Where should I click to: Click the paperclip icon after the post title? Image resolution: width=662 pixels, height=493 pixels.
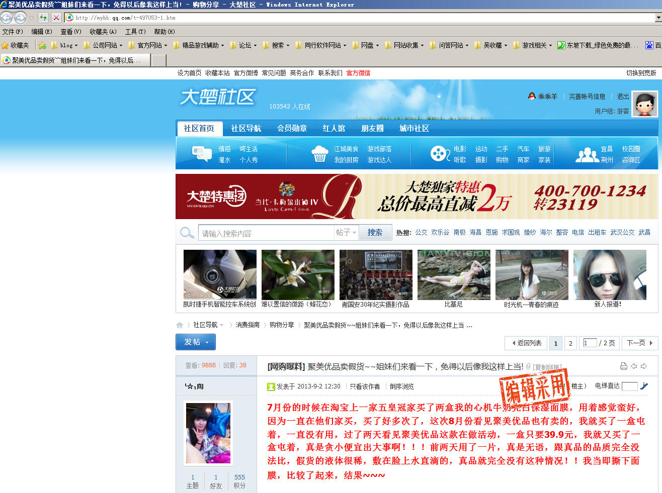pos(528,366)
